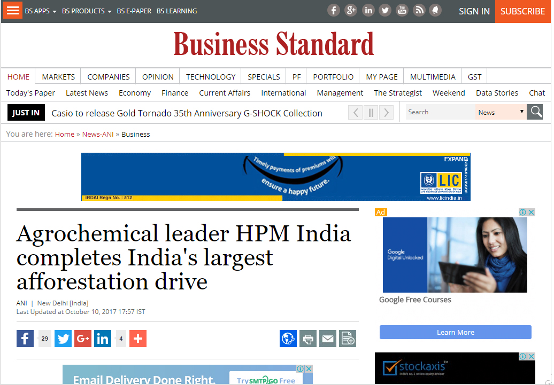Screen dimensions: 554x385
Task: Open the News search category dropdown
Action: click(x=501, y=112)
